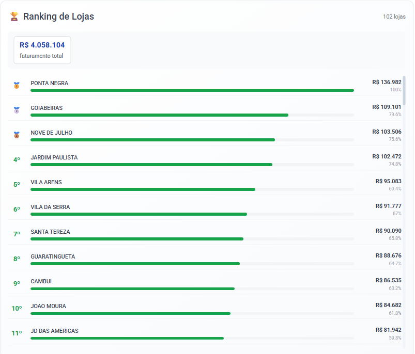Click the Ranking de Lojas heading

click(58, 17)
